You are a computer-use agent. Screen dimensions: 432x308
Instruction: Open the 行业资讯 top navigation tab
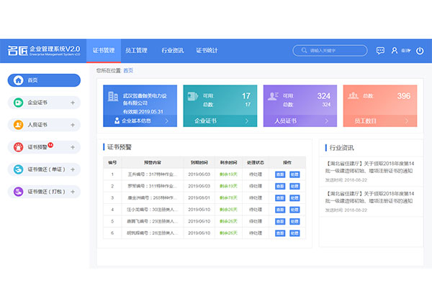click(x=172, y=50)
